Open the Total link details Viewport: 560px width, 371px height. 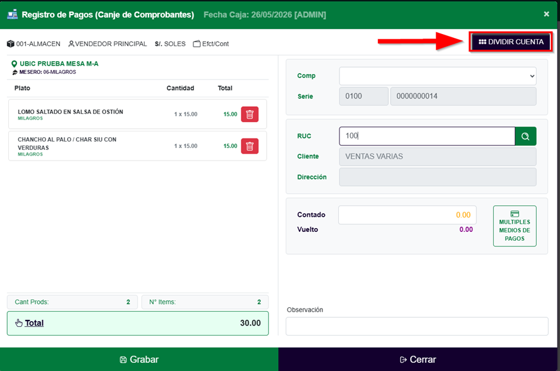[34, 323]
